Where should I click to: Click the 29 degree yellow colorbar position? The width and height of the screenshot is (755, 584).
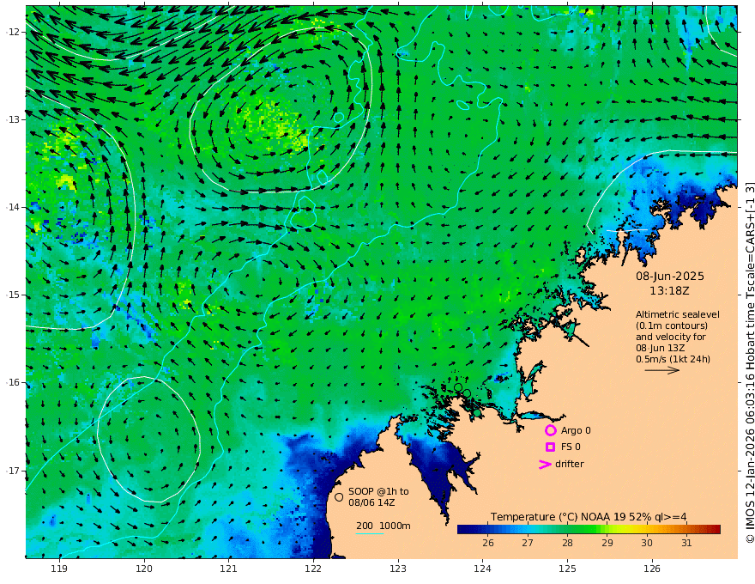point(607,530)
